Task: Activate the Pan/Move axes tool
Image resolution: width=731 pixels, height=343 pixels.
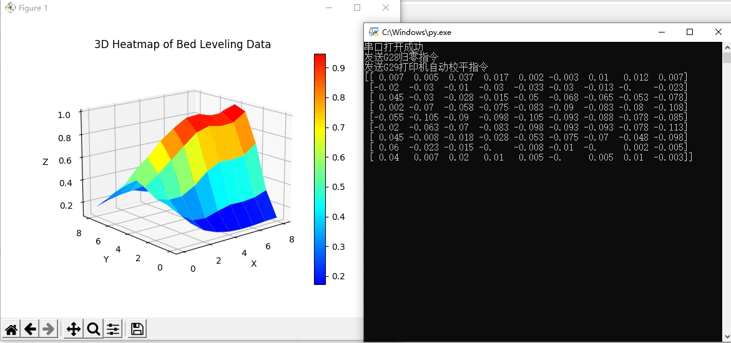Action: click(x=74, y=329)
